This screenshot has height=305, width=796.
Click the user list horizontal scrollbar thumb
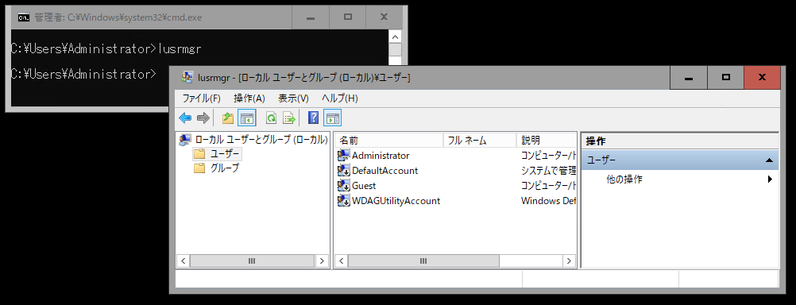click(x=423, y=261)
